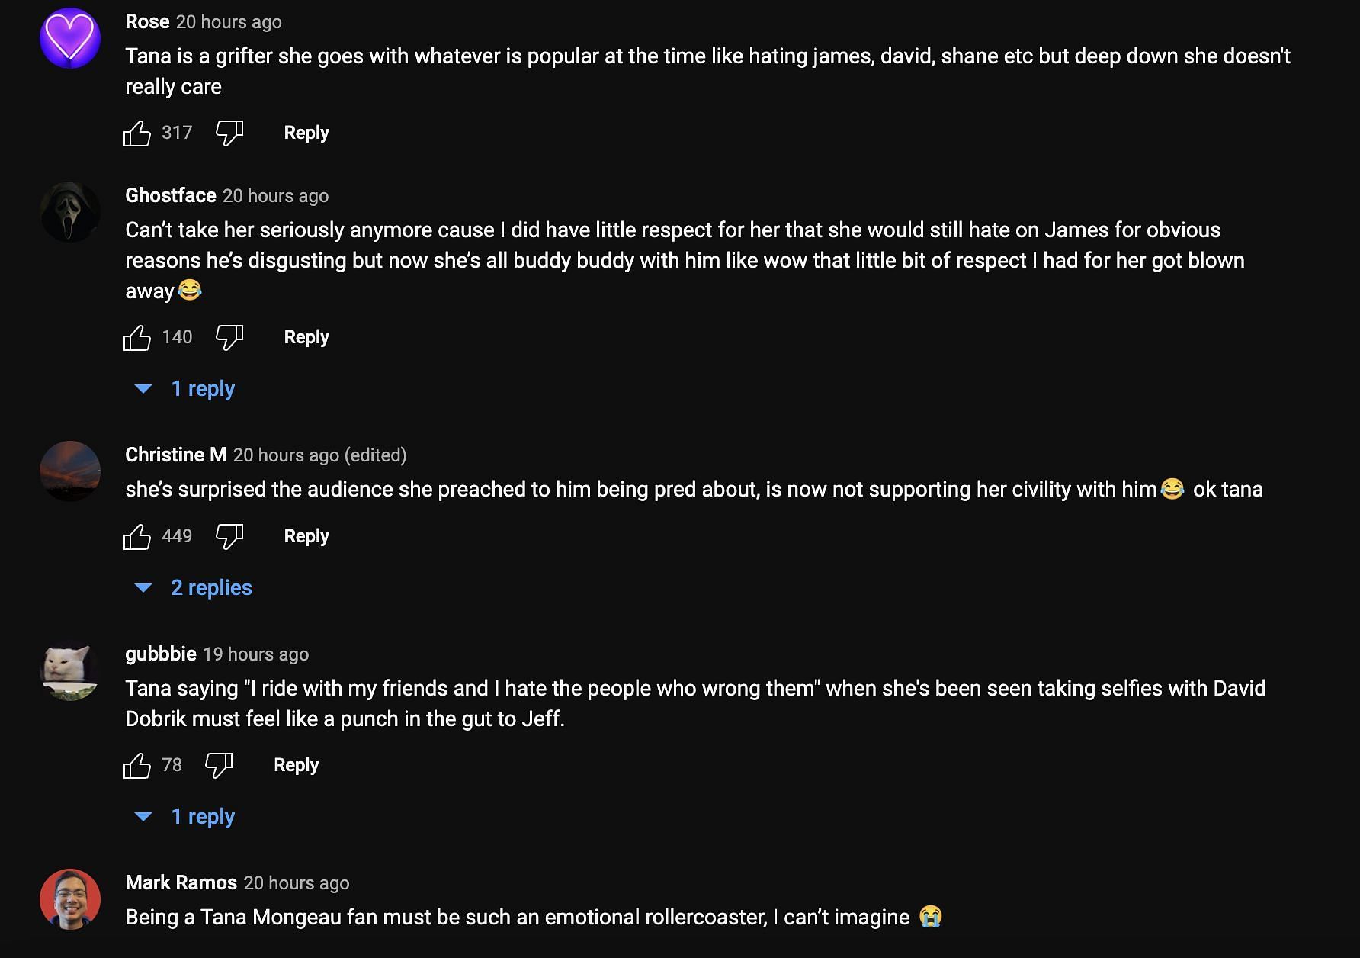The image size is (1360, 958).
Task: Dislike gubbbie's comment
Action: point(219,766)
